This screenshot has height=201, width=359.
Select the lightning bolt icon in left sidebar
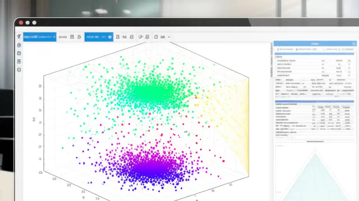point(19,37)
